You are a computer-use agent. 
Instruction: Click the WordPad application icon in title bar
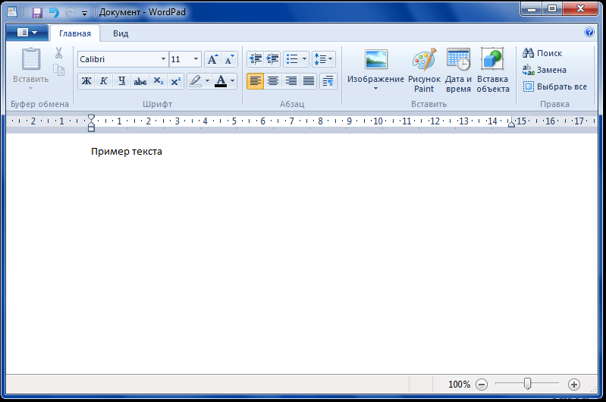[12, 12]
